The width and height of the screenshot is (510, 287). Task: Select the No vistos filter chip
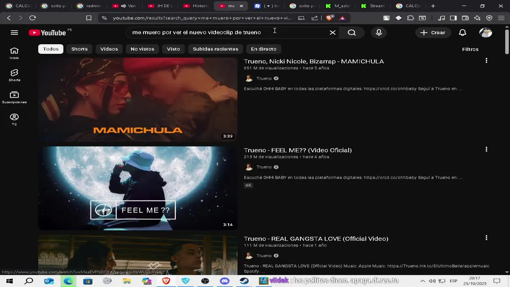pos(142,49)
